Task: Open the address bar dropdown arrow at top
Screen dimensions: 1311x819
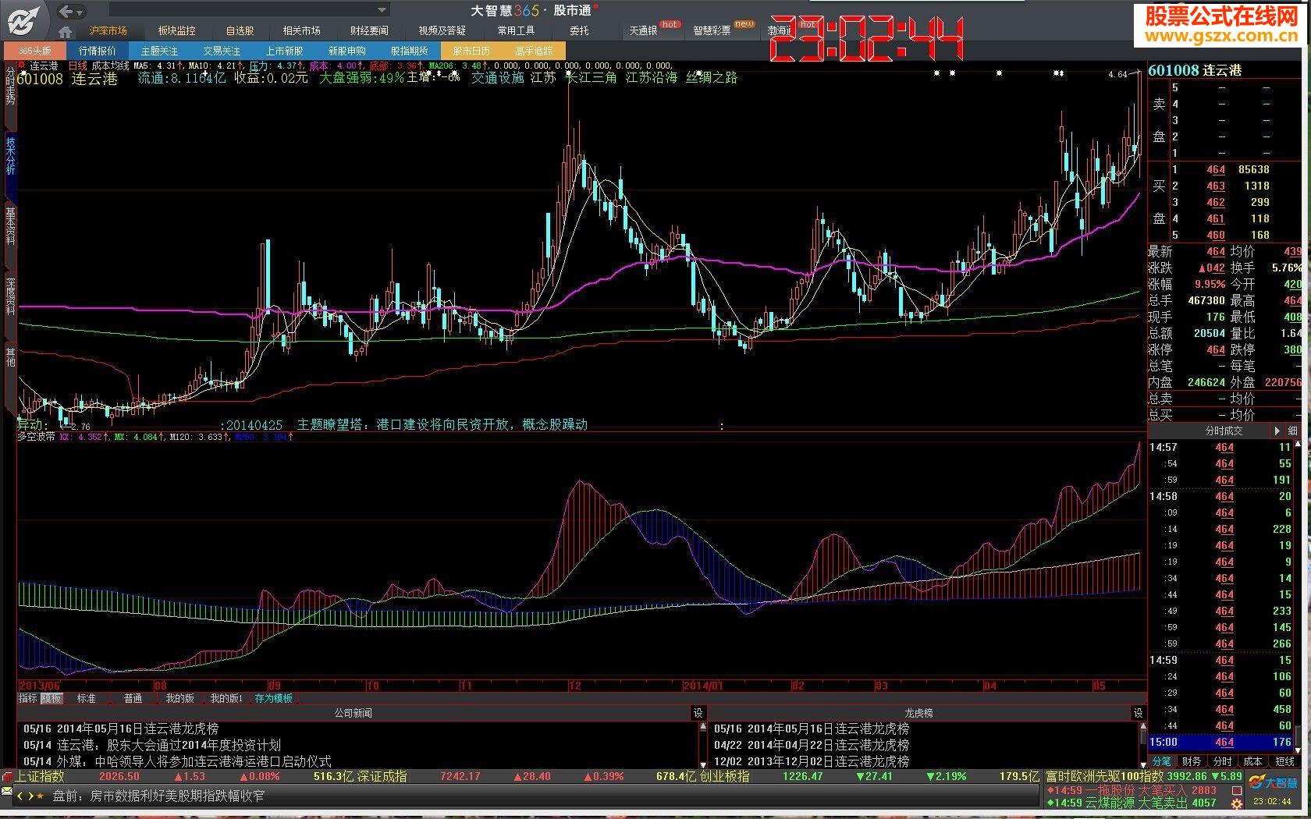Action: [382, 11]
